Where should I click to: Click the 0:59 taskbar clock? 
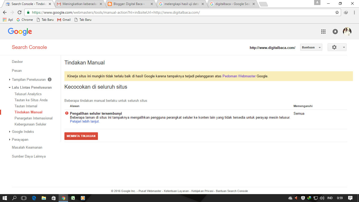coord(340,198)
